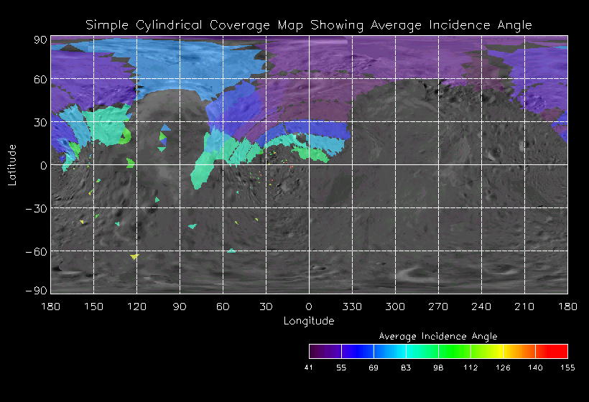Click the 'Longitude' axis label
This screenshot has height=402, width=589.
coord(309,321)
